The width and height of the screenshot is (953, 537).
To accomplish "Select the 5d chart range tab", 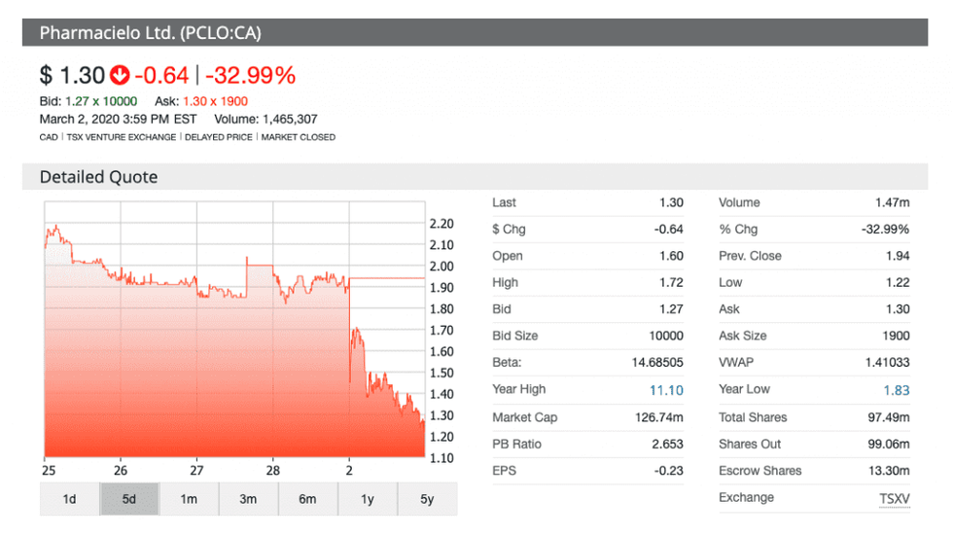I will pos(129,499).
